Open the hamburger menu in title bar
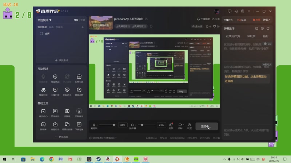The width and height of the screenshot is (291, 163). pyautogui.click(x=249, y=11)
